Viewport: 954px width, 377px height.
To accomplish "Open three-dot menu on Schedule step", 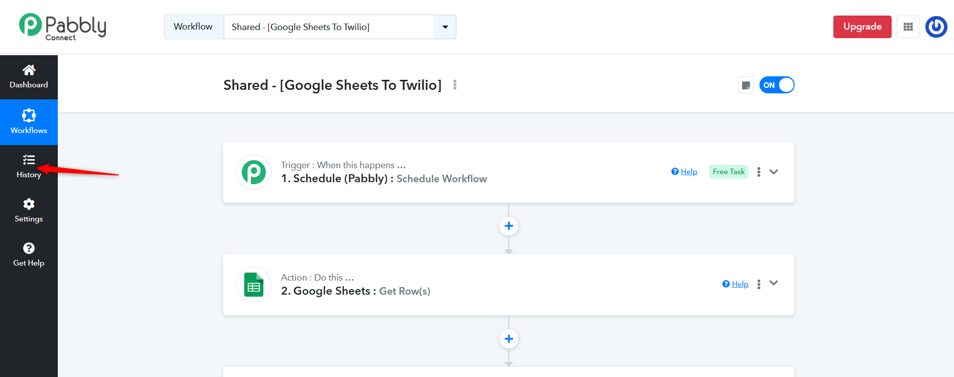I will click(758, 172).
